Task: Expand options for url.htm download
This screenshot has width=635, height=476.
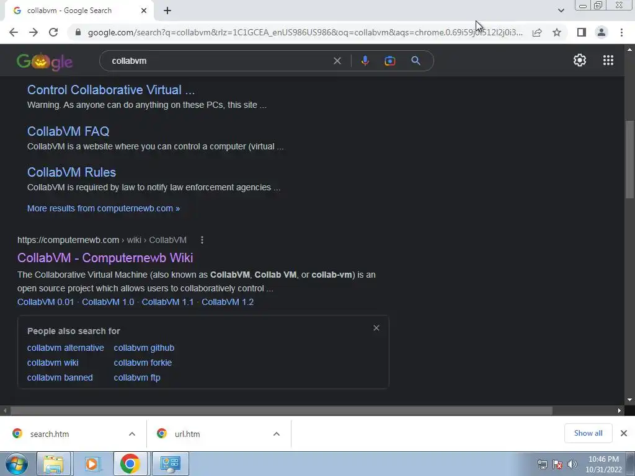Action: (x=277, y=434)
